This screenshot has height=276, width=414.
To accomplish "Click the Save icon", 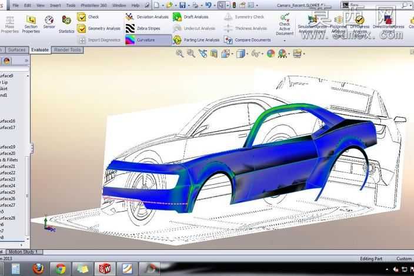I will (182, 5).
